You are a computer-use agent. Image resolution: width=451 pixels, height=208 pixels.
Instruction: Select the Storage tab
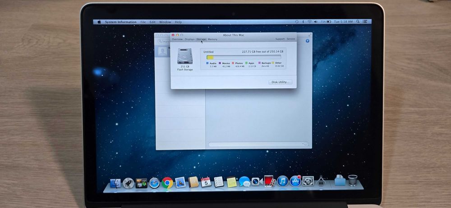201,39
